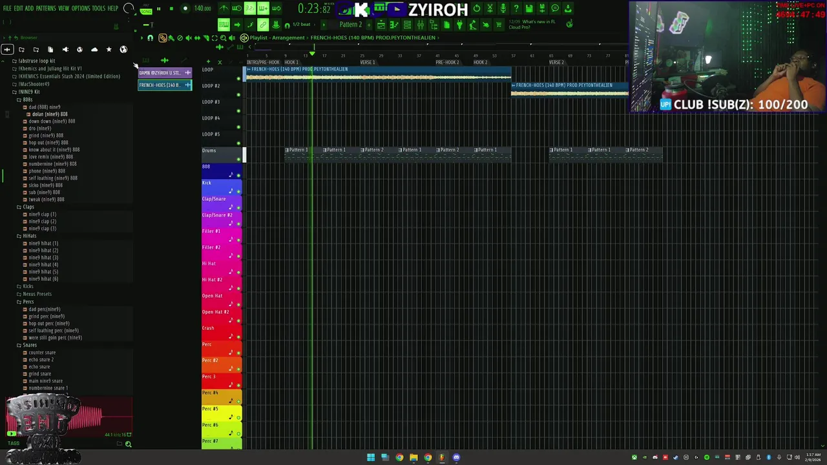Click the Browser cloud icon
Viewport: 827px width, 465px height.
tap(94, 49)
